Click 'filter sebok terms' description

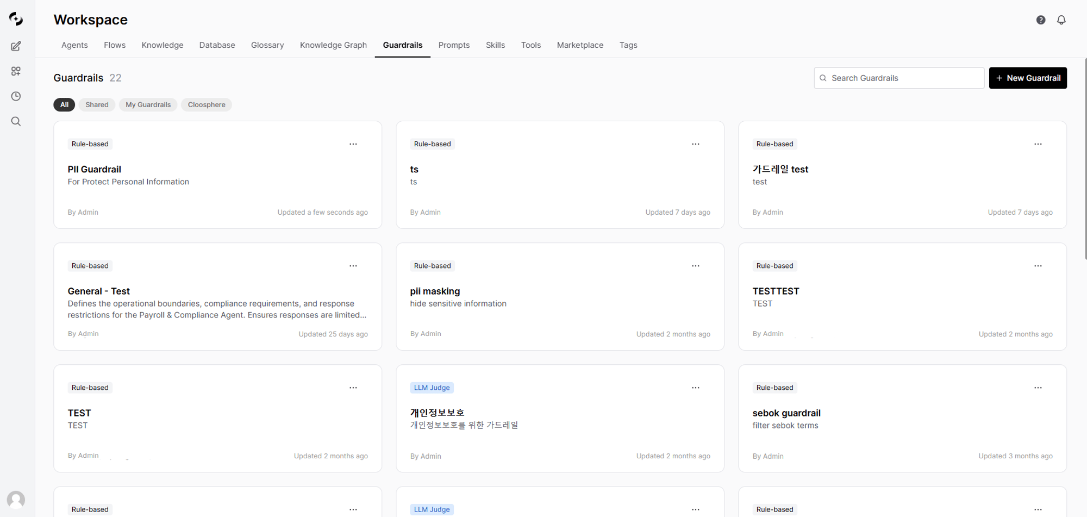click(x=785, y=426)
